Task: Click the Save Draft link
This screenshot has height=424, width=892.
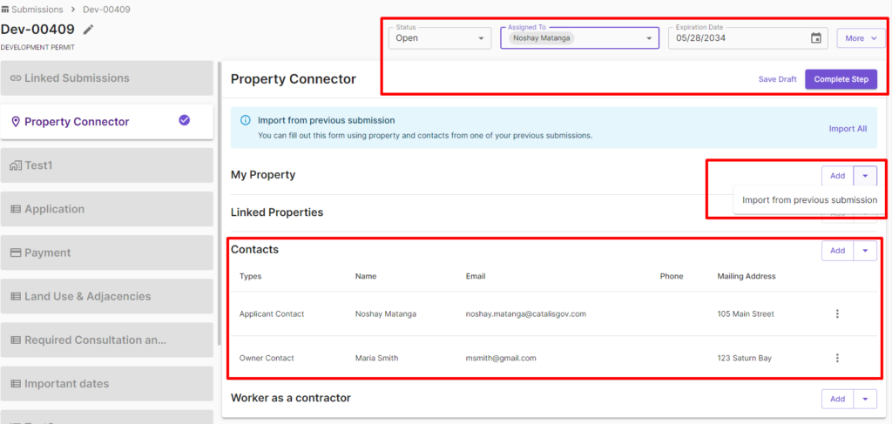Action: point(777,79)
